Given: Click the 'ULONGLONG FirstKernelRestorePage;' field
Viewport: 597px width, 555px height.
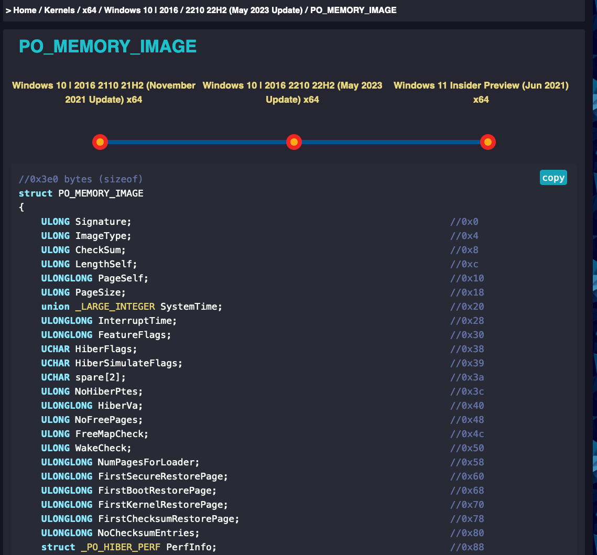Looking at the screenshot, I should (x=134, y=504).
